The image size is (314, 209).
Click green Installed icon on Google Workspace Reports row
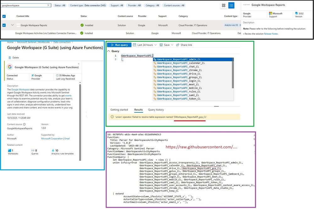(x=82, y=25)
